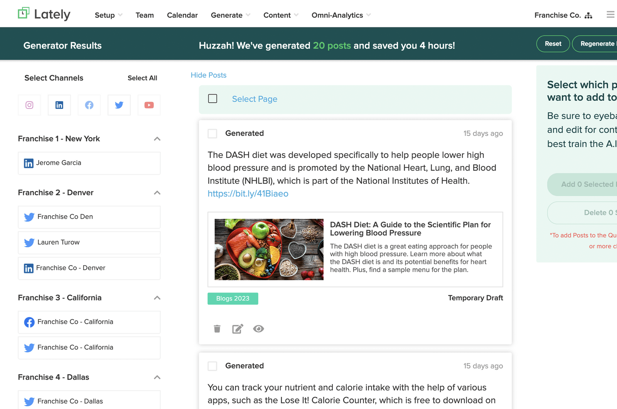The height and width of the screenshot is (409, 617).
Task: Open the hamburger menu at top right
Action: coord(610,14)
